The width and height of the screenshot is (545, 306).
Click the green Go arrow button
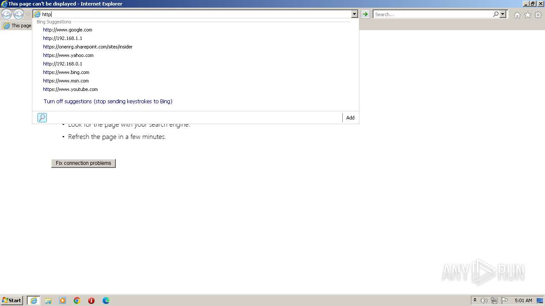(x=365, y=14)
